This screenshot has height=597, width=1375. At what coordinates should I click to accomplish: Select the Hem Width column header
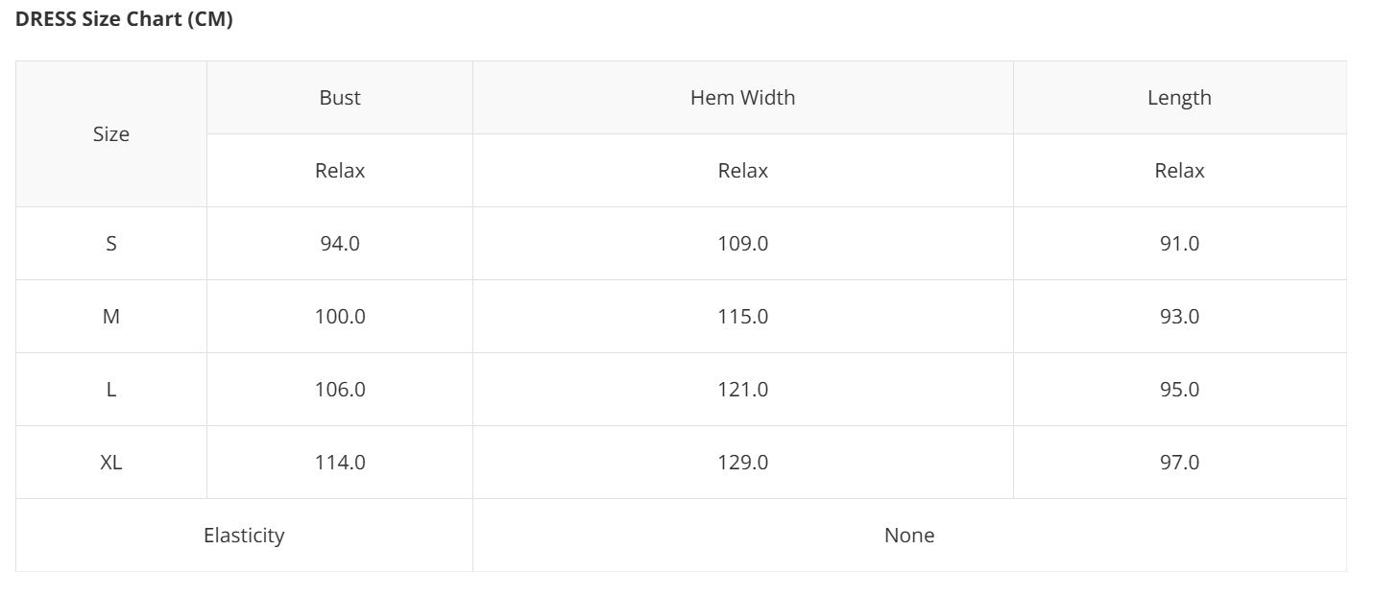[742, 98]
